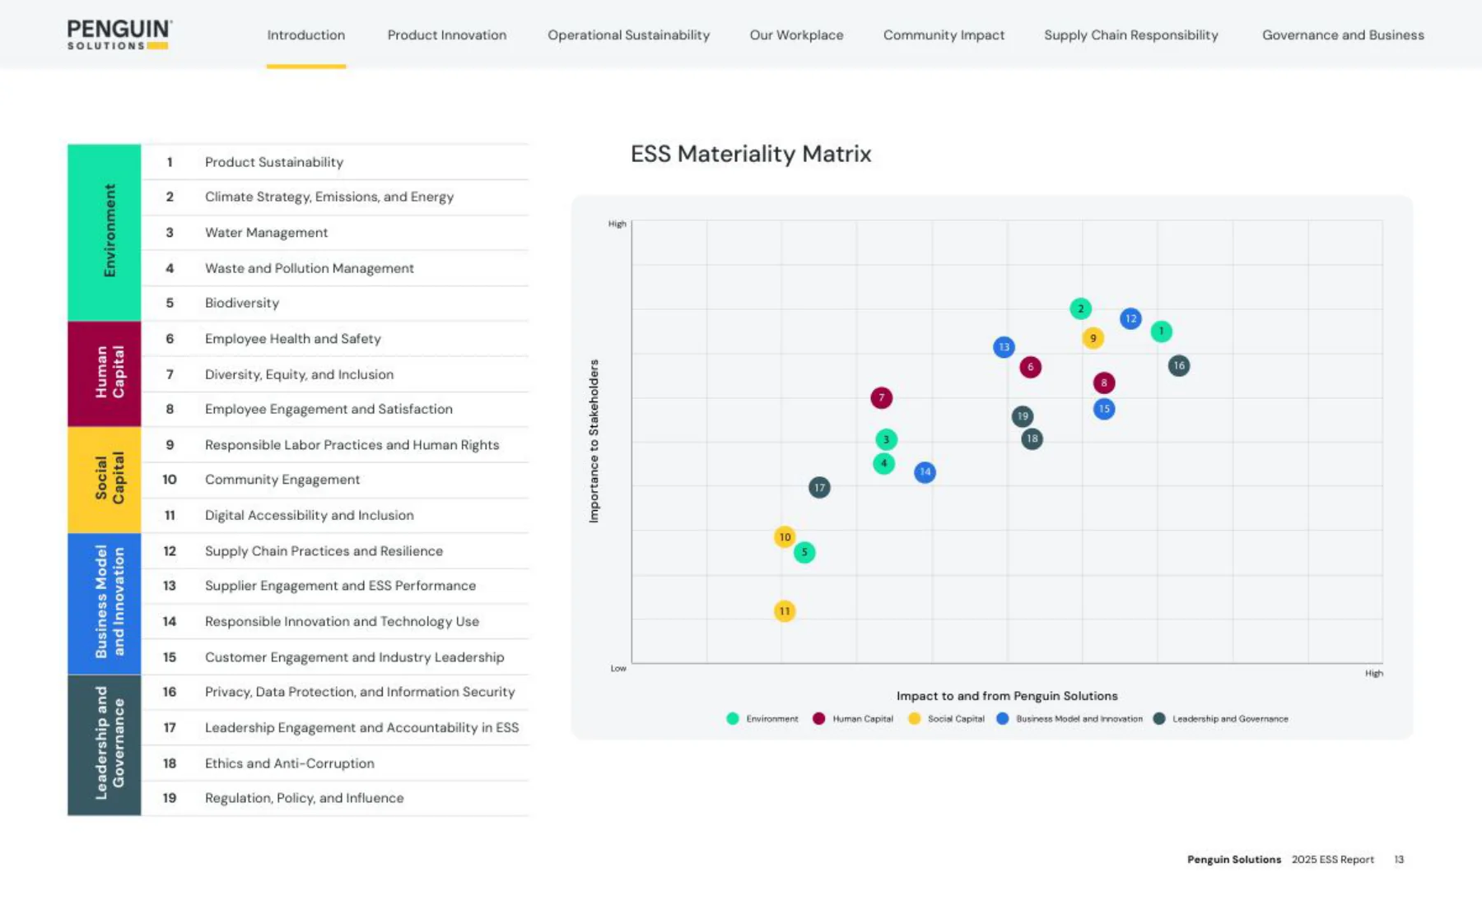Image resolution: width=1482 pixels, height=900 pixels.
Task: Go to Product Innovation section
Action: pos(447,35)
